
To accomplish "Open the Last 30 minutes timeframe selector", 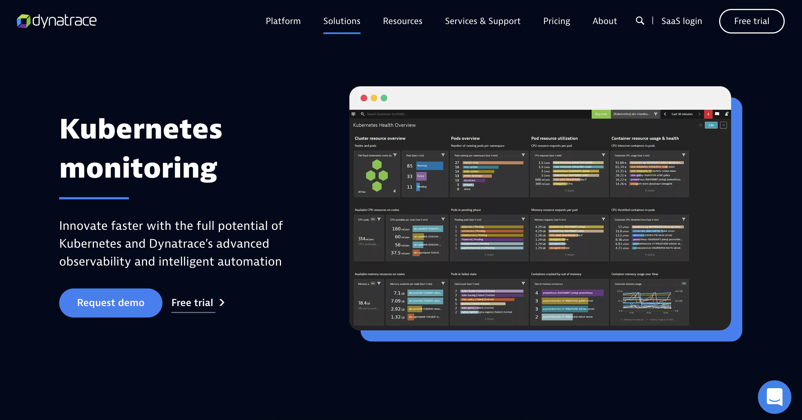I will point(682,114).
